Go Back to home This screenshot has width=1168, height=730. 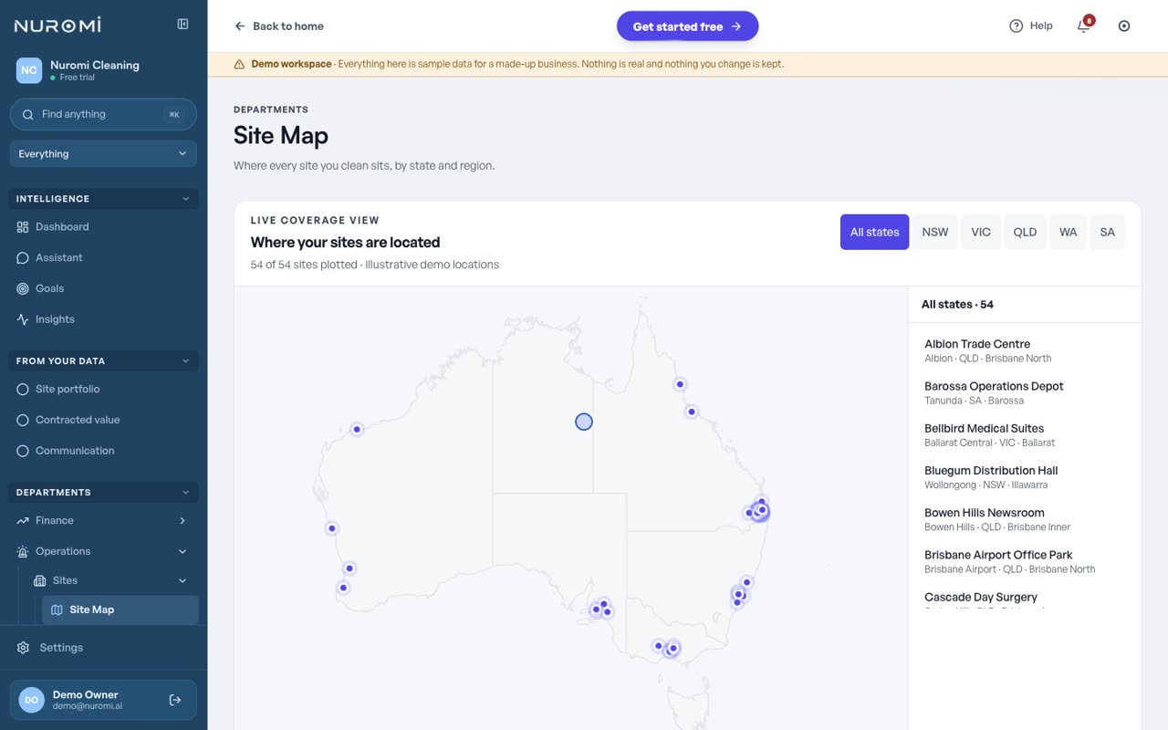click(x=279, y=26)
